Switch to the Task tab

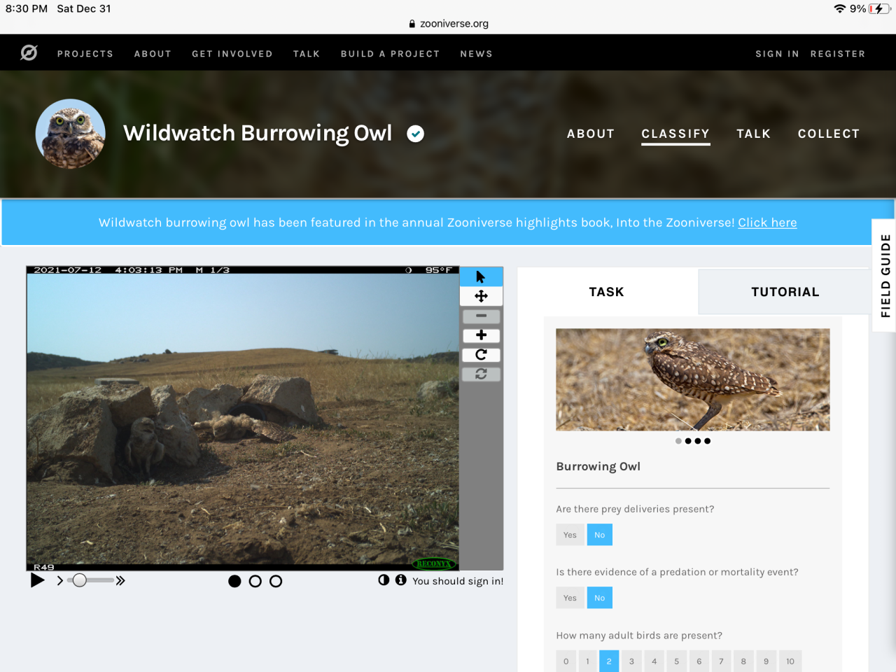click(x=607, y=292)
